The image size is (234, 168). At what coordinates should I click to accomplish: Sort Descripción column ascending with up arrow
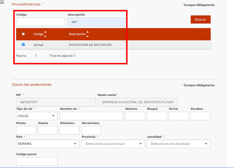tap(88, 32)
